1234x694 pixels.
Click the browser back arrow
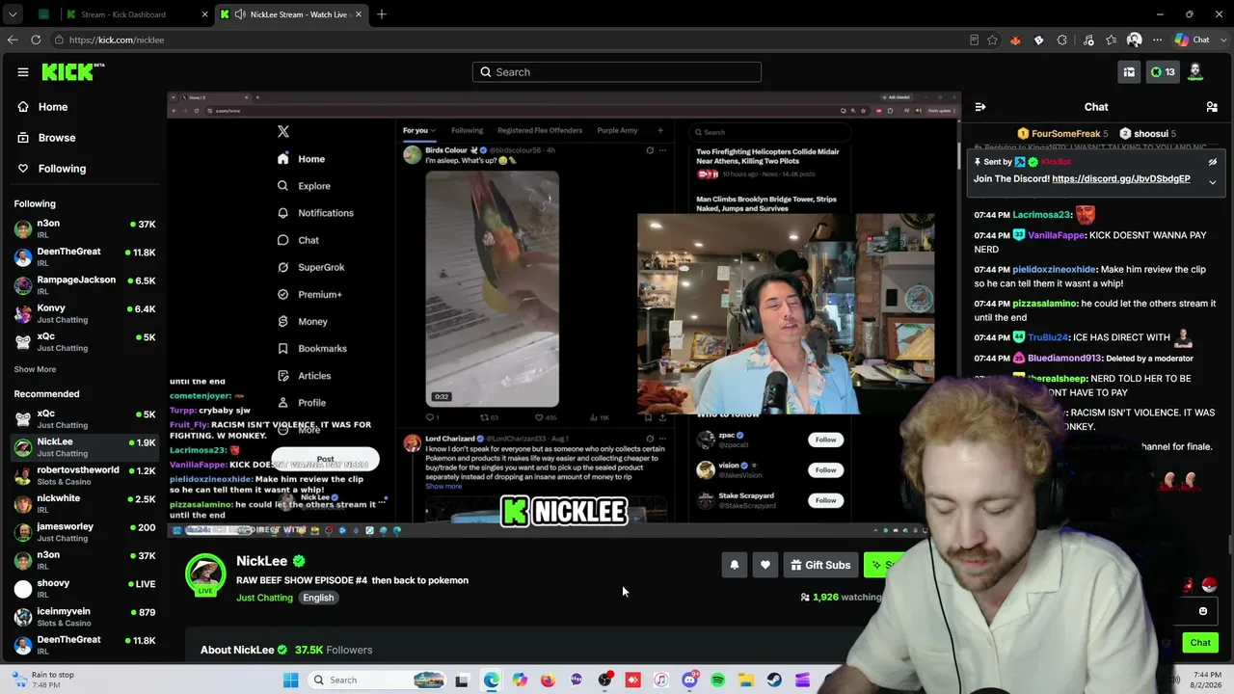click(13, 40)
